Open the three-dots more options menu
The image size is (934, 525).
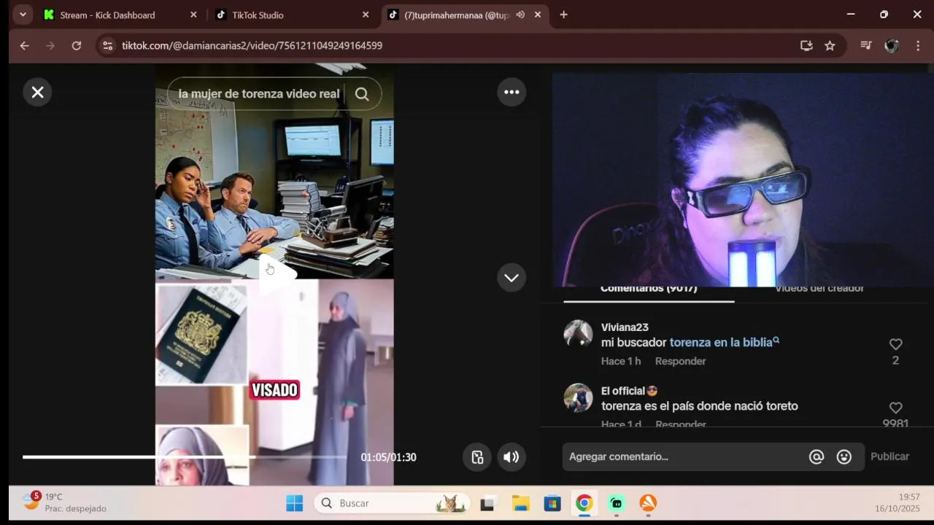tap(512, 92)
